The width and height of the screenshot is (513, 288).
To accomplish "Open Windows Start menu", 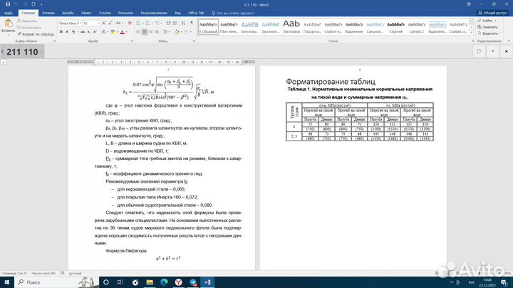I will pos(6,282).
